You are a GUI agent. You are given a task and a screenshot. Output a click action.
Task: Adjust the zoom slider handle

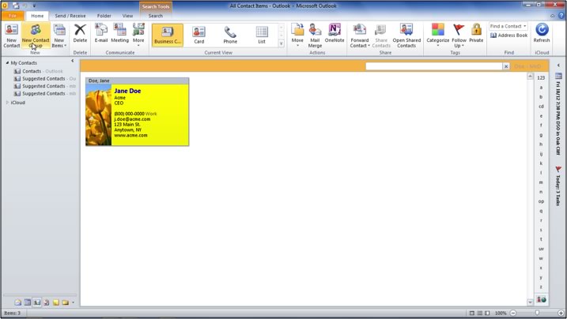tap(538, 313)
